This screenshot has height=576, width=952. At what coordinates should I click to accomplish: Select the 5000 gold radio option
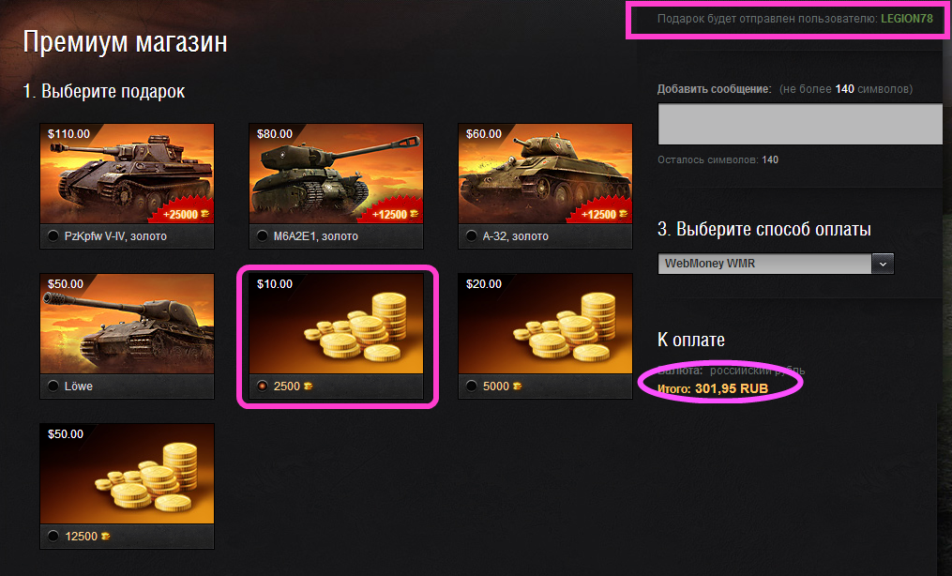[x=471, y=386]
